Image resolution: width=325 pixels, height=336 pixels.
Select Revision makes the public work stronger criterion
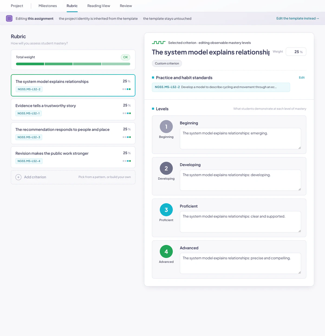(73, 157)
